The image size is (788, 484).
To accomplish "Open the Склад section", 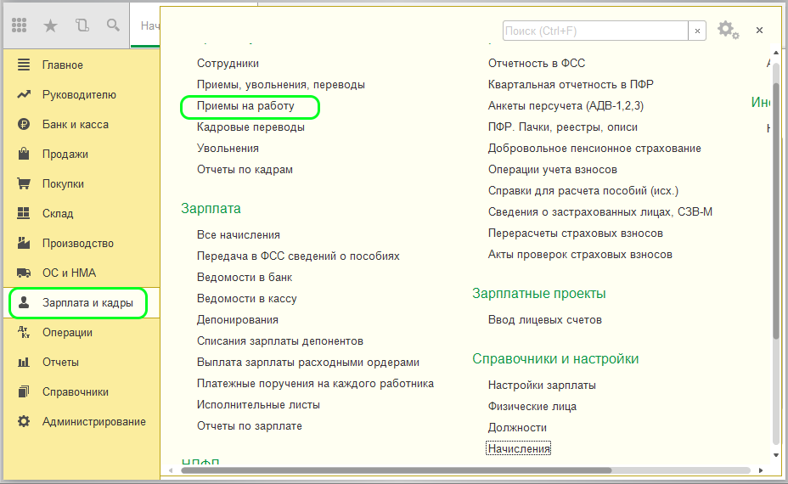I will (58, 214).
